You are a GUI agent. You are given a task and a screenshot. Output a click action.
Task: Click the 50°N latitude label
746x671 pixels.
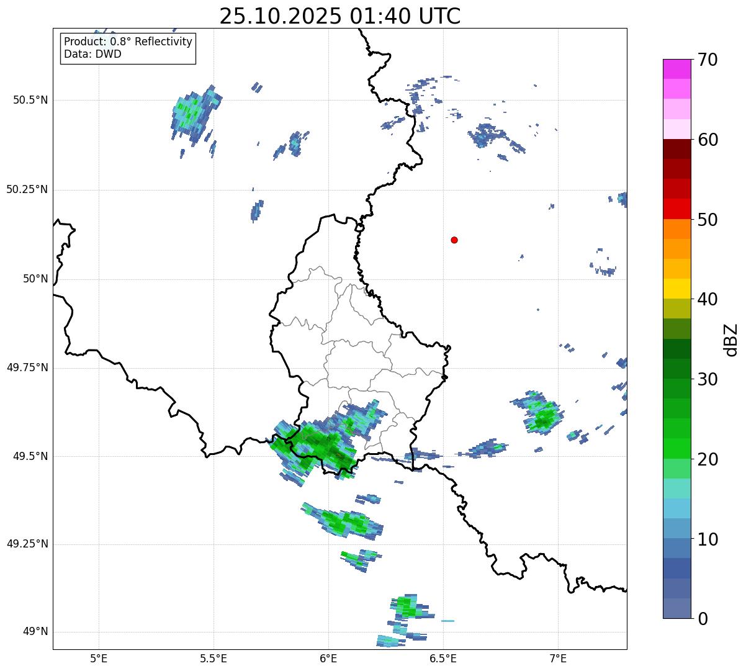coord(36,279)
